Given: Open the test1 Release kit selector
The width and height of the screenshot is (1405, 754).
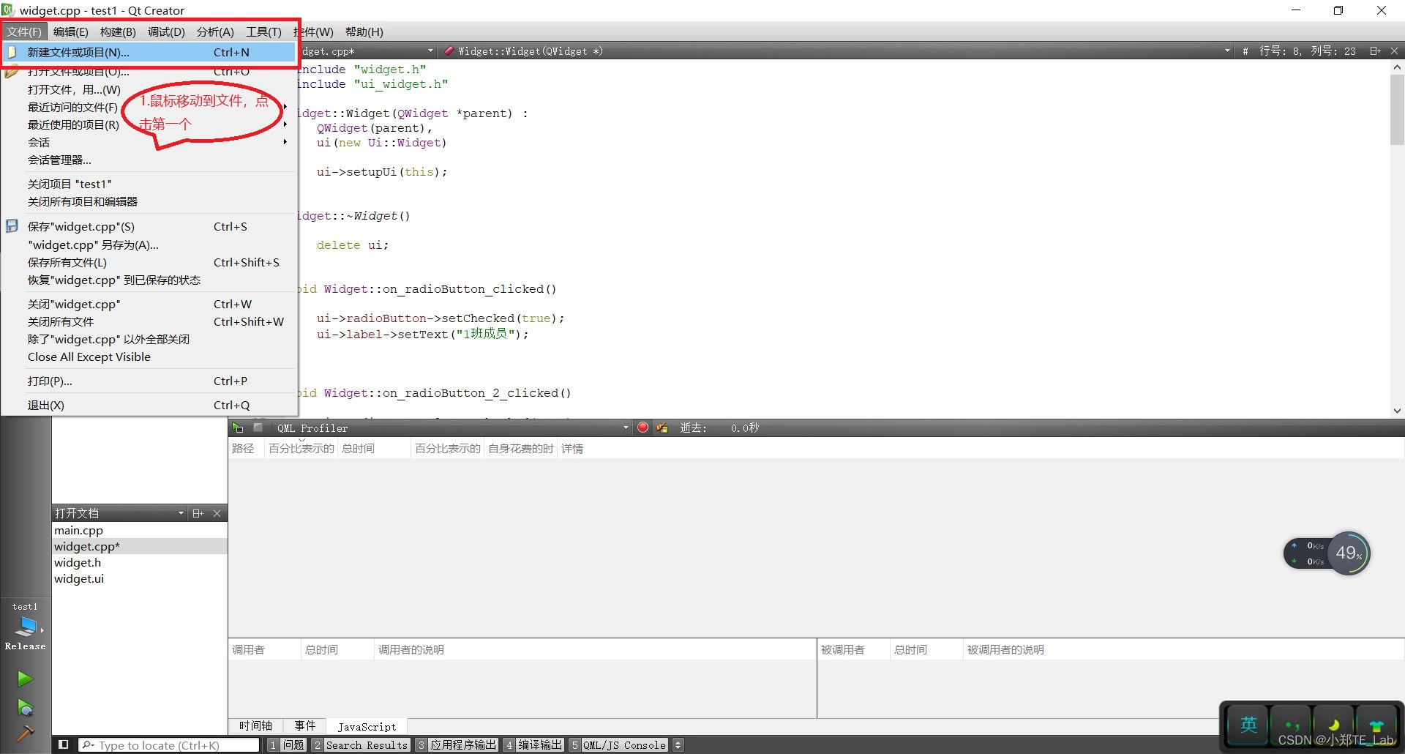Looking at the screenshot, I should [25, 627].
